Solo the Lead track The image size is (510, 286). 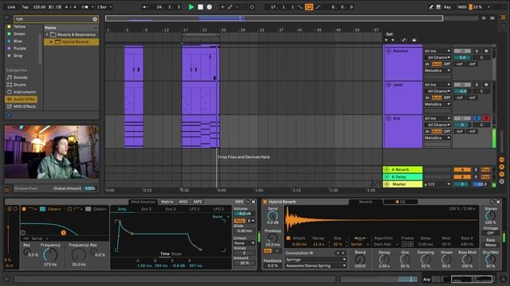click(x=477, y=85)
